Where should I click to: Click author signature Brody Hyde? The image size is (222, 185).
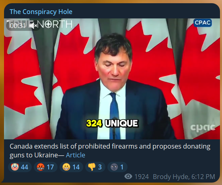171,177
